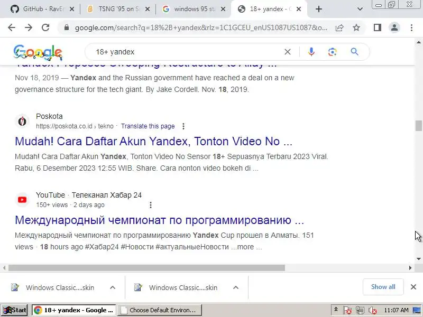Click show desktop icon in tray

click(417, 310)
